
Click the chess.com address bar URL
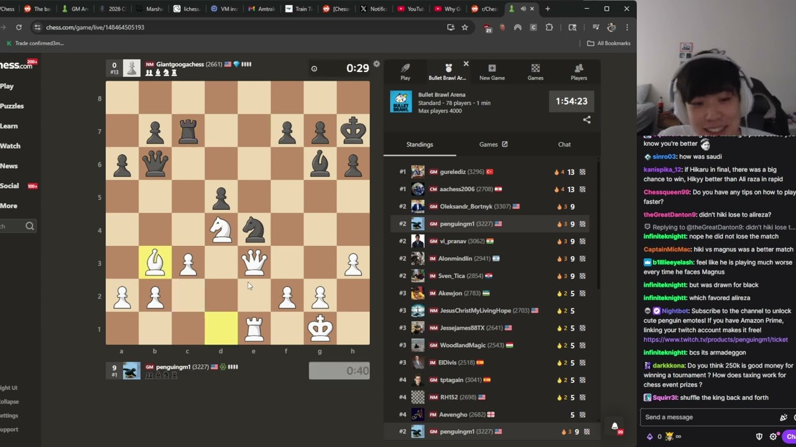(95, 27)
